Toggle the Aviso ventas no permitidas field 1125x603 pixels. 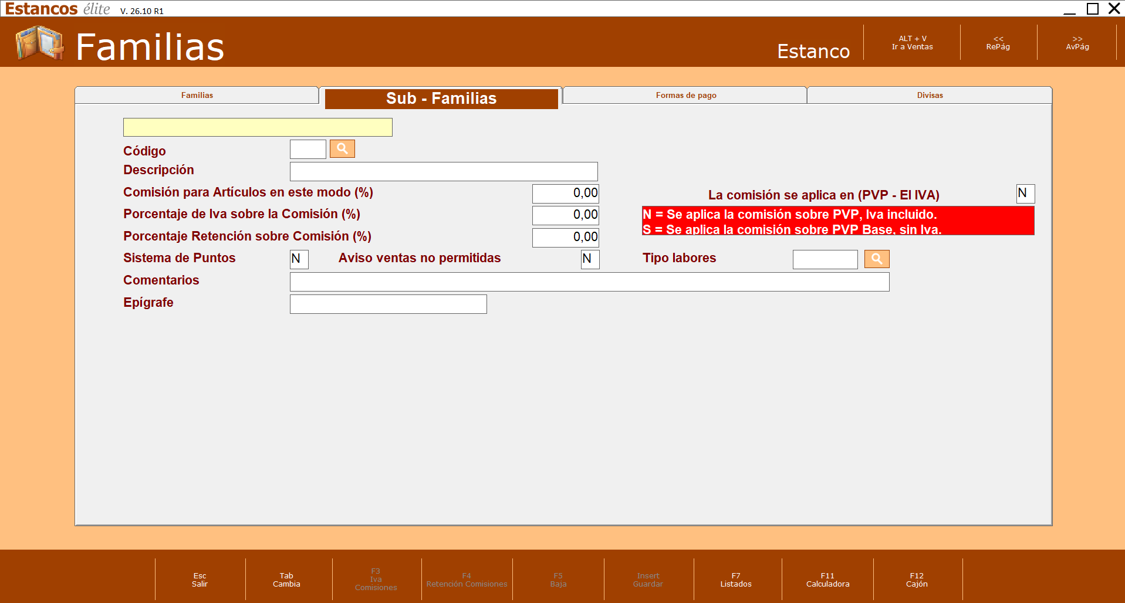coord(590,259)
